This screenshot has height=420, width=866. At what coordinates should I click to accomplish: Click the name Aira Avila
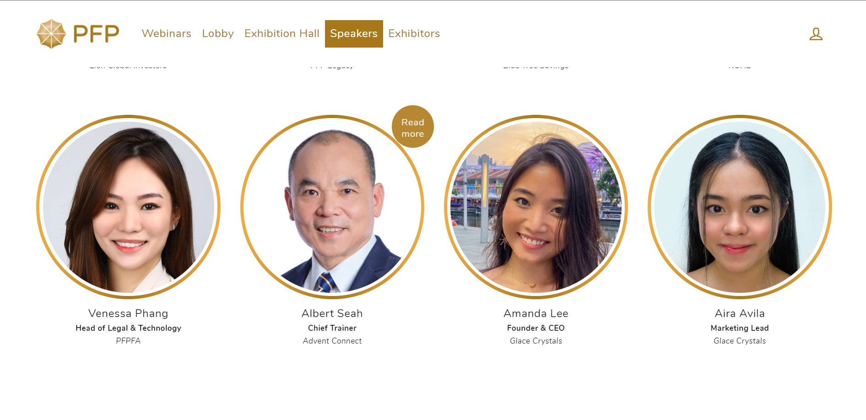[740, 313]
